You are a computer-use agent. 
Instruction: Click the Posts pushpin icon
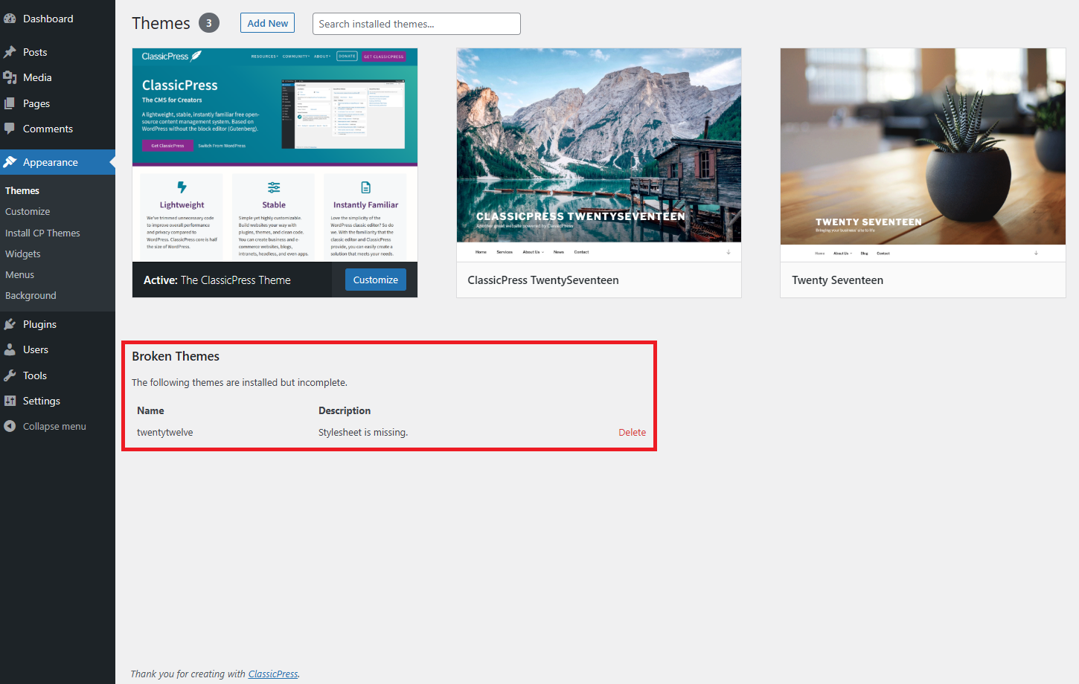coord(10,52)
